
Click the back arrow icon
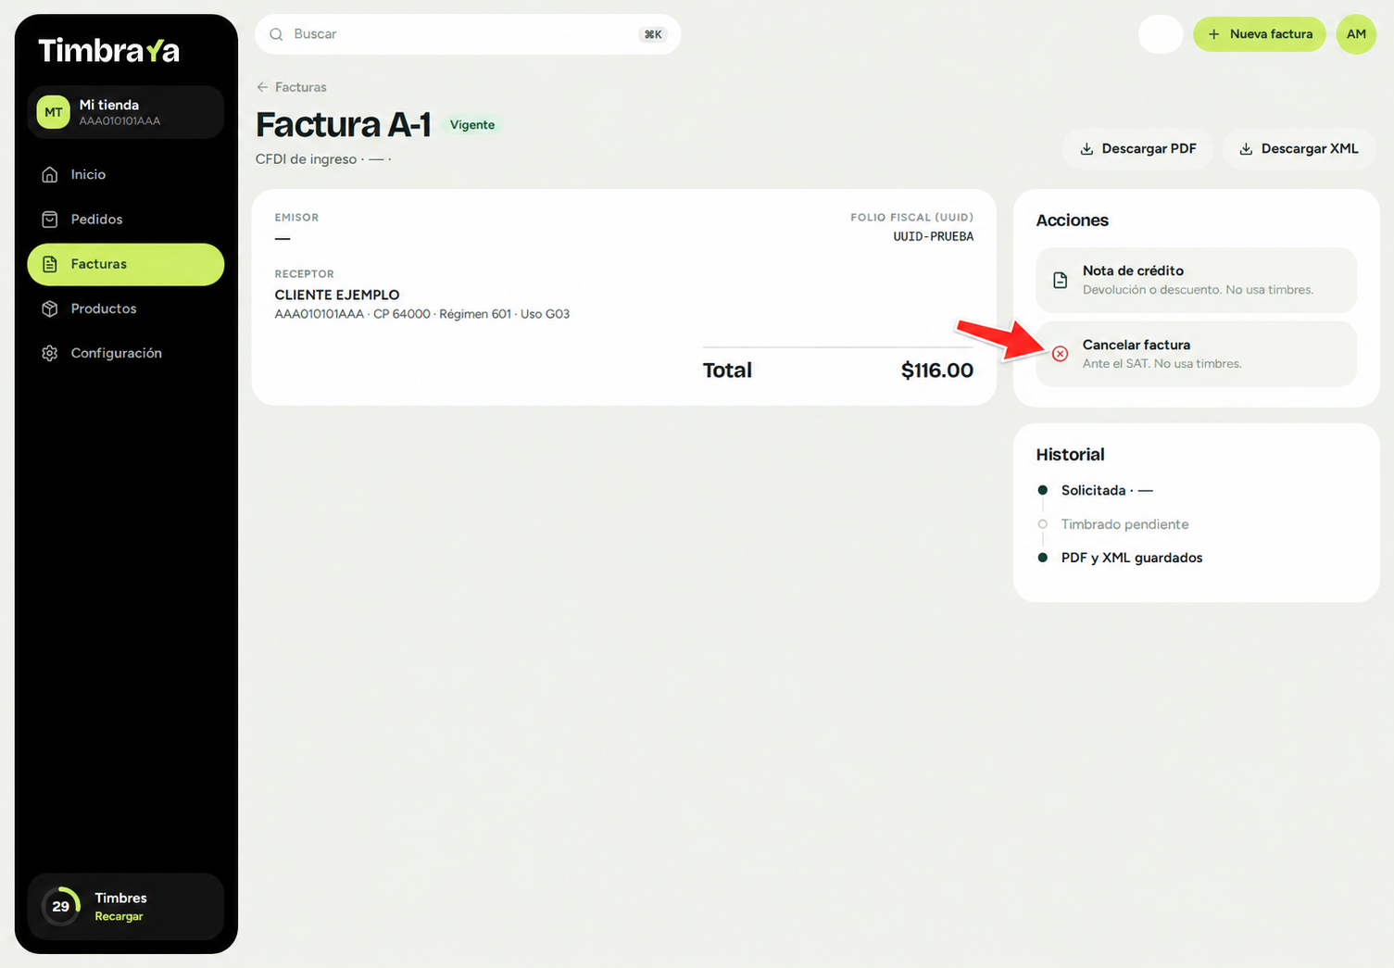[262, 87]
